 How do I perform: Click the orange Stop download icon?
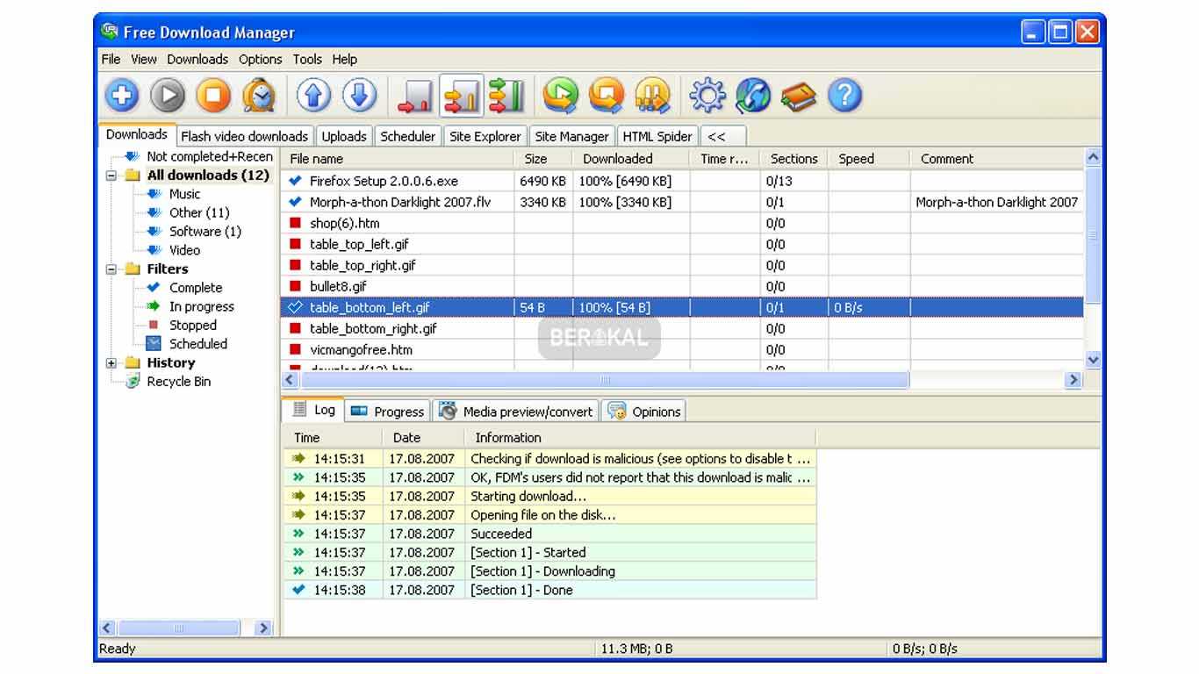click(x=213, y=95)
